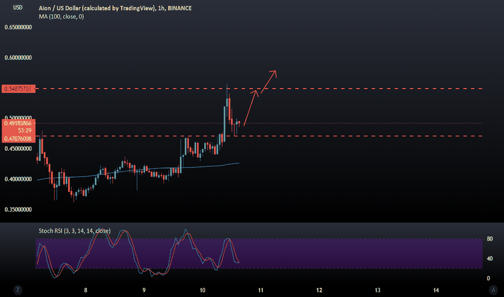Click the 0 level on Stoch RSI scale
The height and width of the screenshot is (297, 504).
coord(488,279)
